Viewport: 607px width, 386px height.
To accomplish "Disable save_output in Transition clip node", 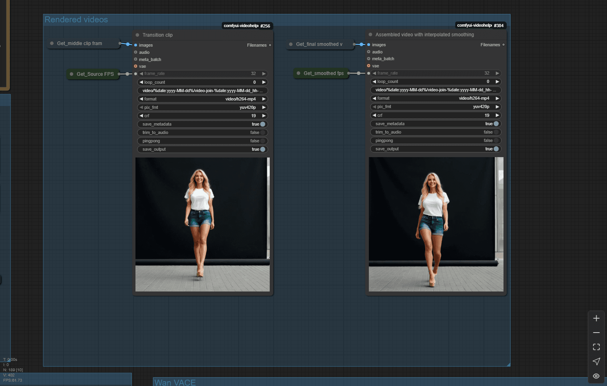I will 263,150.
